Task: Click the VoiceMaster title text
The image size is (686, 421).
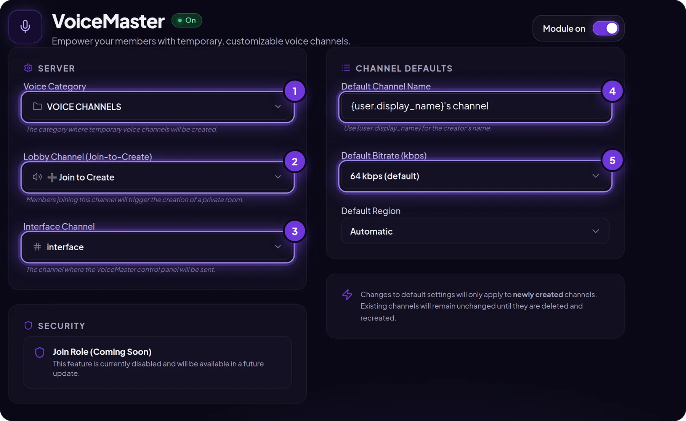Action: [x=108, y=21]
